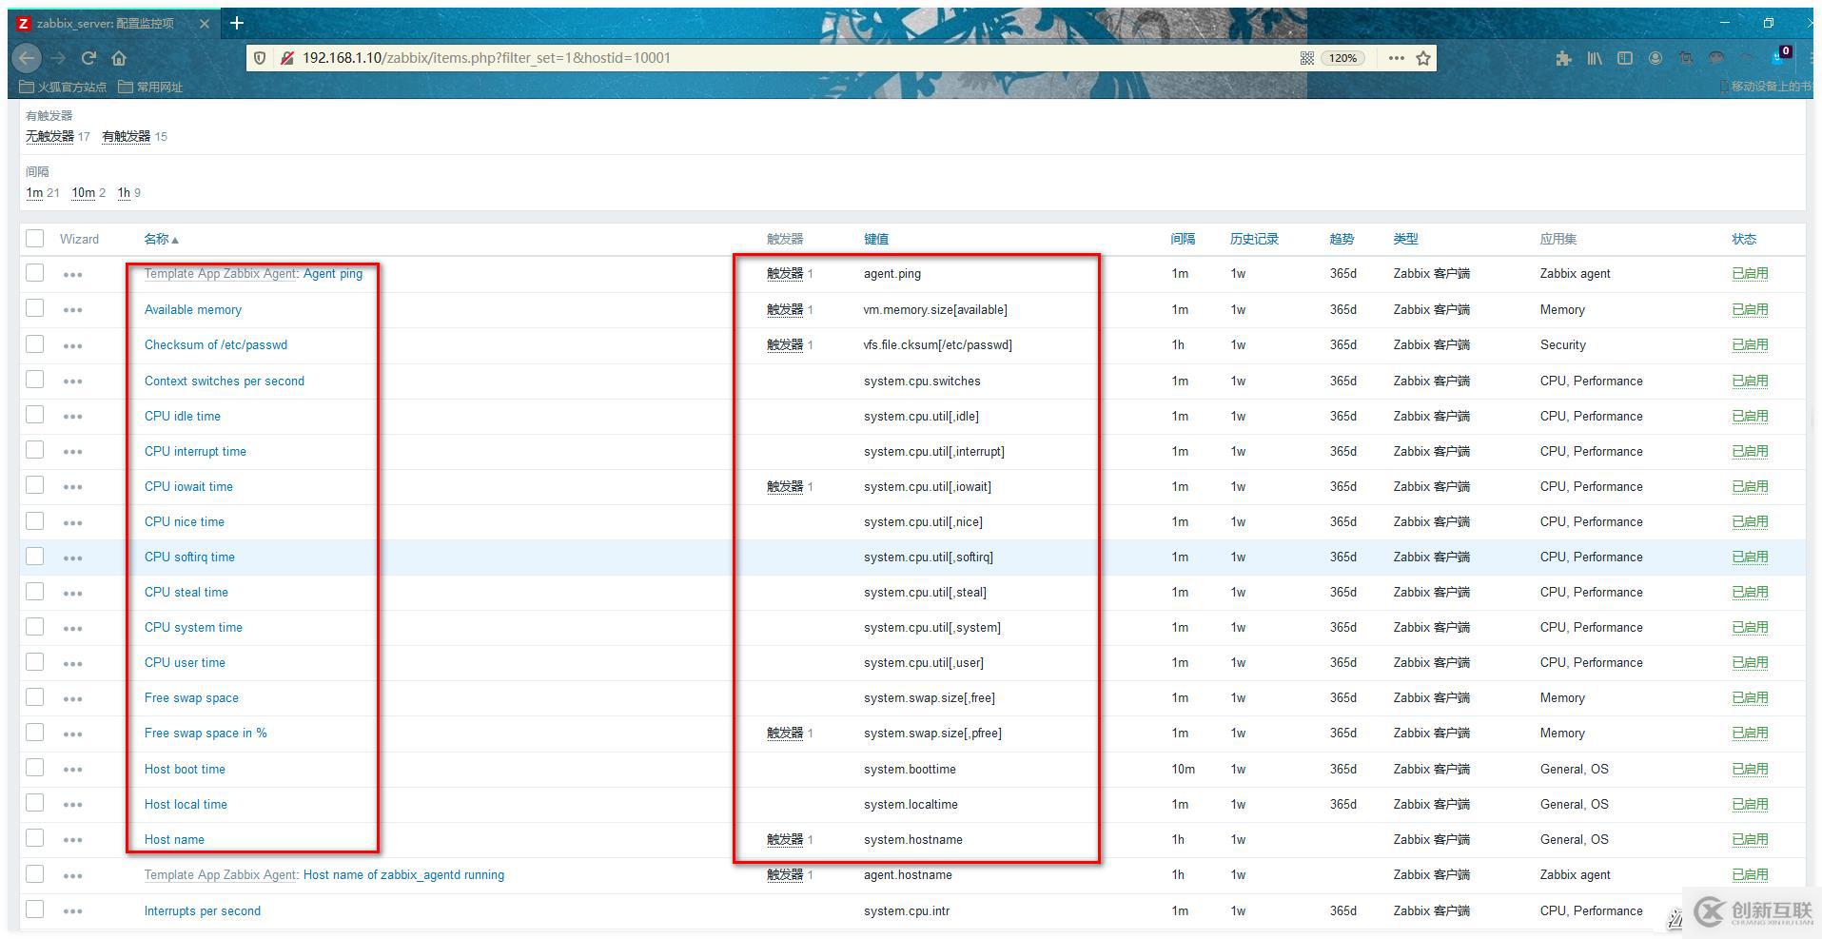
Task: Check the box for Host name row
Action: coord(35,838)
